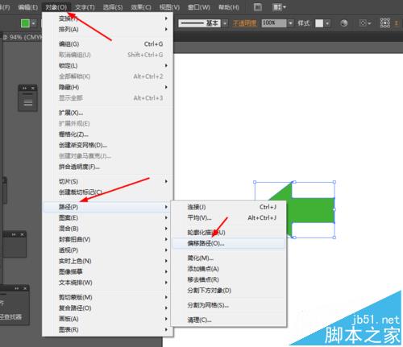403x347 pixels.
Task: Collapse the top floating panel with double-arrow icon
Action: pos(25,88)
